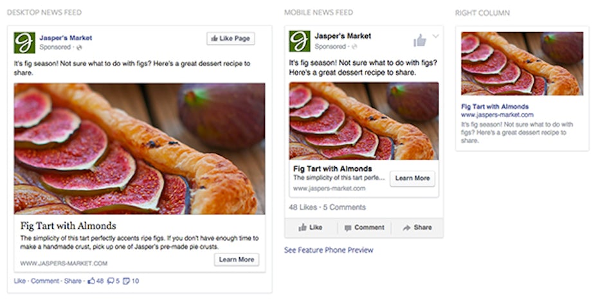598x303 pixels.
Task: Click the comments bubble count 5 icon
Action: point(111,281)
